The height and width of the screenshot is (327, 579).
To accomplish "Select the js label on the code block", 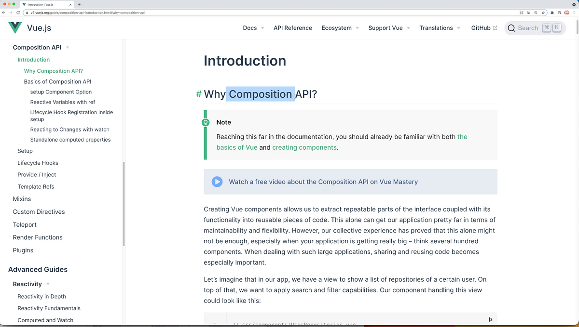I will coord(490,319).
